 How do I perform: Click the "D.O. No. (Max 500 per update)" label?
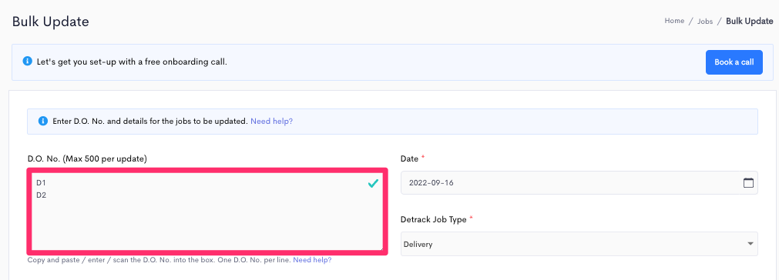[87, 159]
